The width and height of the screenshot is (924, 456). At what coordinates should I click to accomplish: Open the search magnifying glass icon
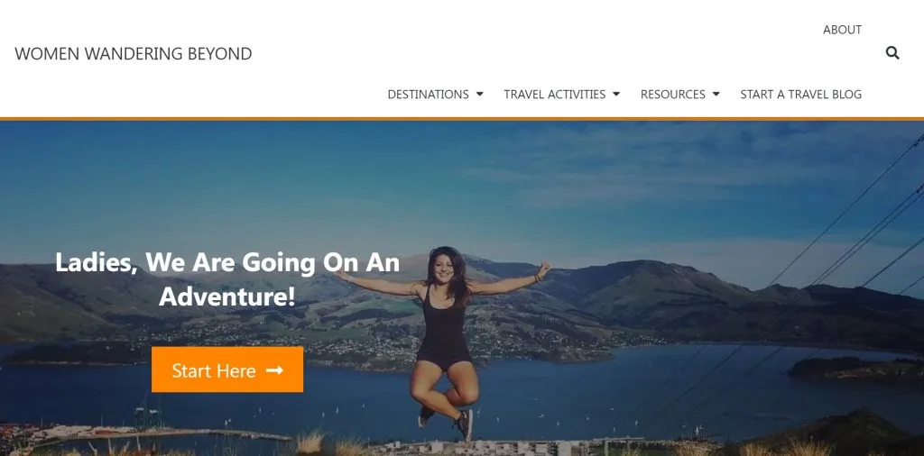tap(892, 53)
